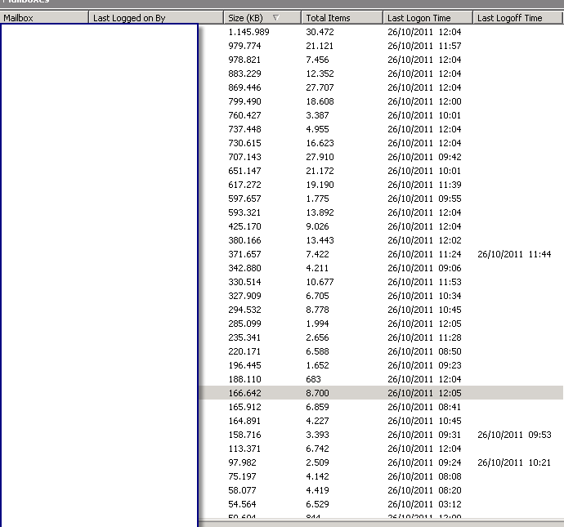
Task: Click logon time 26/10/2011 08:50
Action: [424, 351]
